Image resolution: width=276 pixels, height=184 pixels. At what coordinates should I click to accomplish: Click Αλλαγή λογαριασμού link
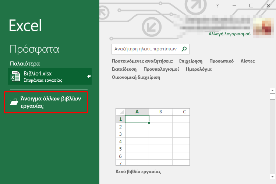(229, 34)
